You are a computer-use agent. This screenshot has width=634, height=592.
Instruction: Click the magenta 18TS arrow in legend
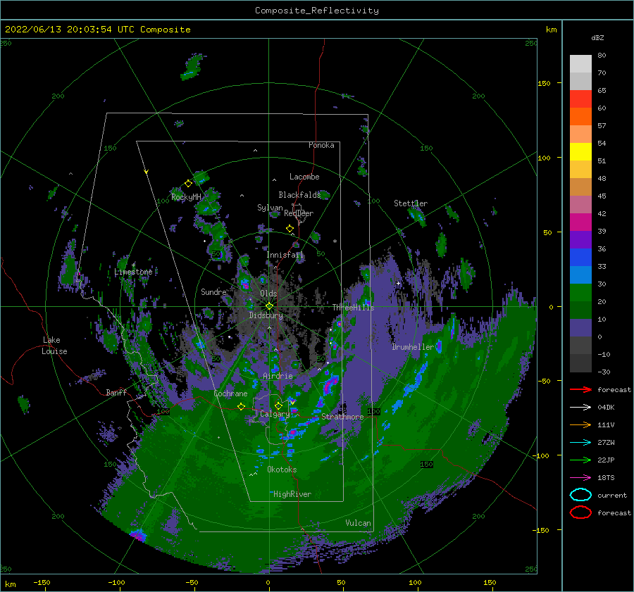(x=580, y=478)
